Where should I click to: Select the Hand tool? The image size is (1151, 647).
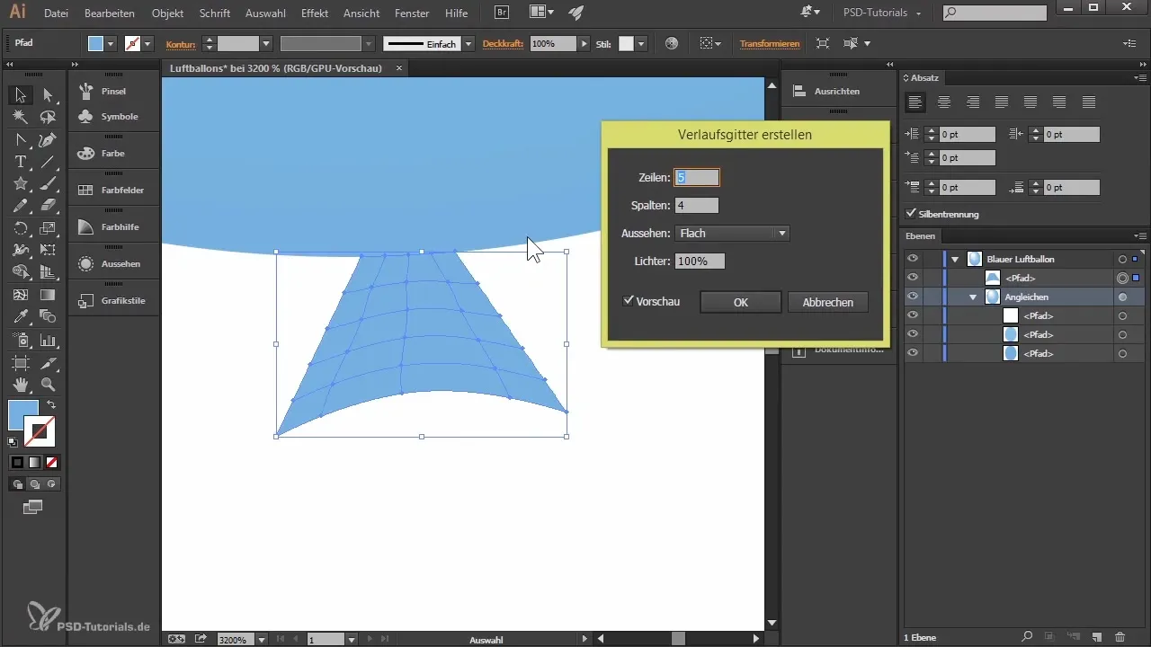(x=20, y=384)
